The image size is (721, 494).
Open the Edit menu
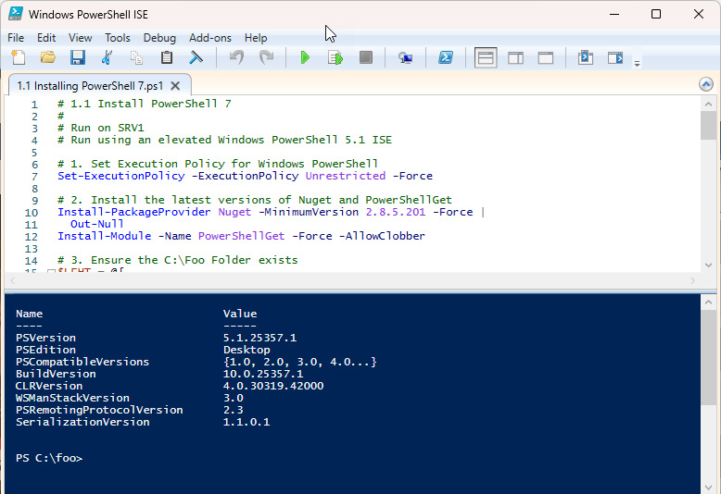coord(46,38)
